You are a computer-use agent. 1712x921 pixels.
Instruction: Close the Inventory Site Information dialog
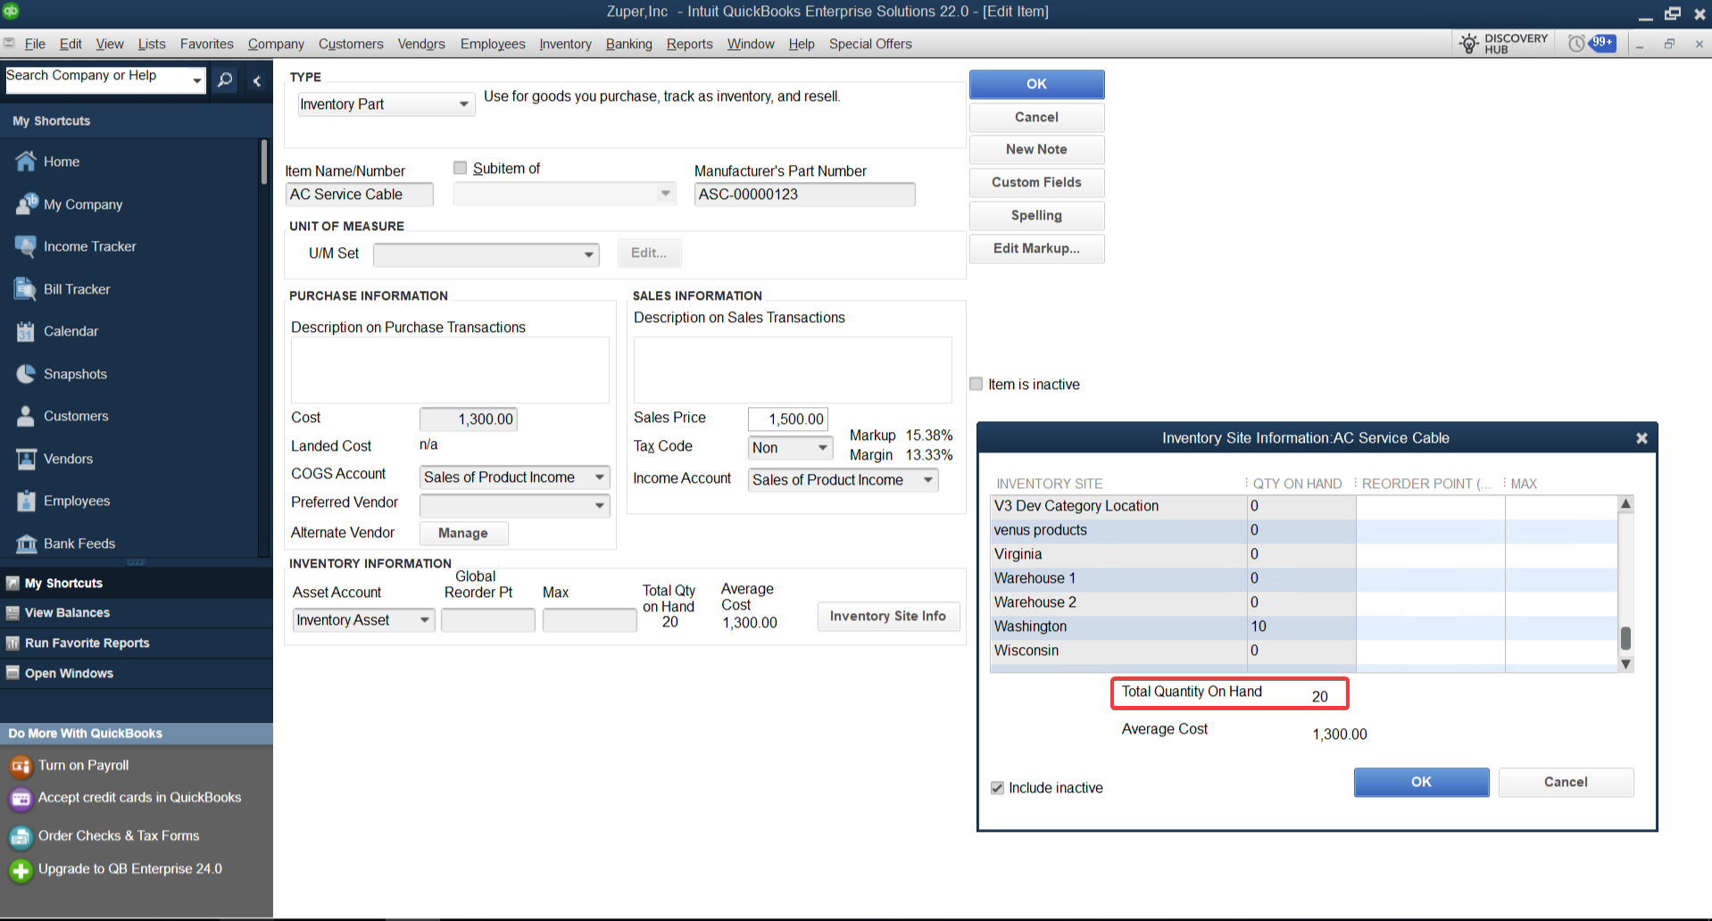tap(1641, 438)
